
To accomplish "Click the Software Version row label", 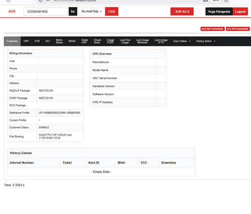I will (x=103, y=94).
